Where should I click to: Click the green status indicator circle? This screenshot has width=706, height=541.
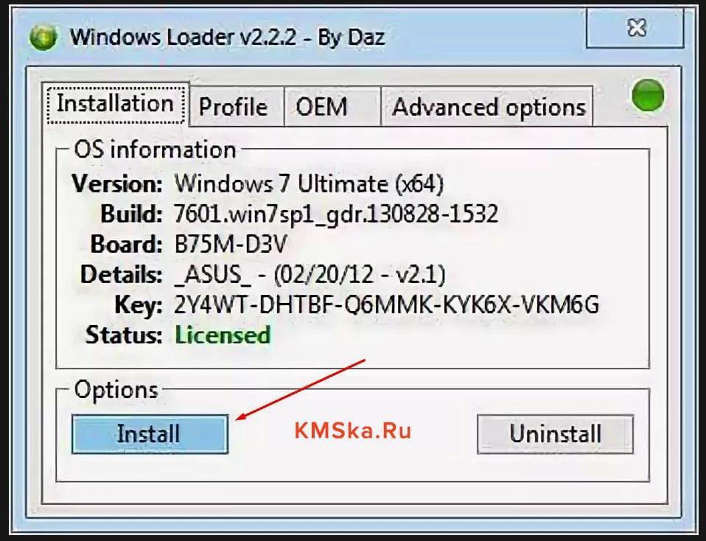tap(648, 96)
